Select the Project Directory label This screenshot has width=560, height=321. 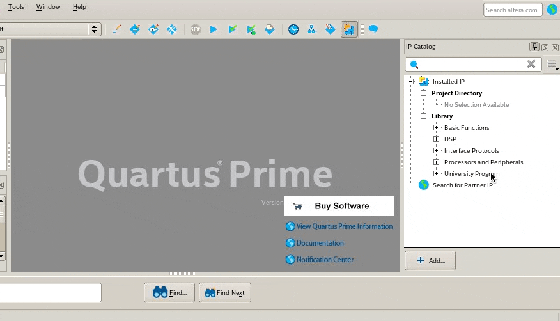[456, 93]
